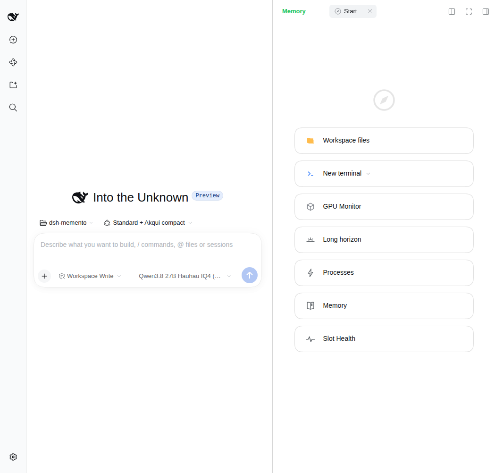Close the Start tab
The height and width of the screenshot is (473, 495).
369,11
